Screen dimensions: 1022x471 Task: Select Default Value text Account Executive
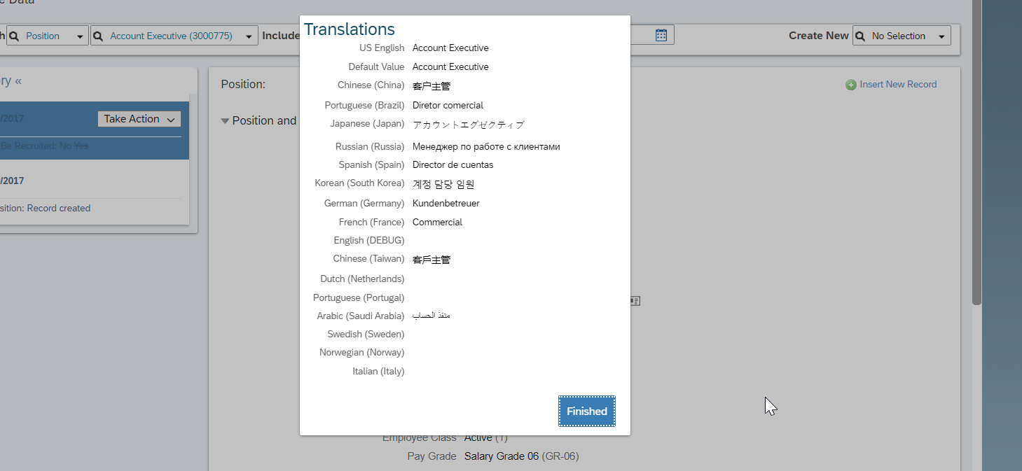pos(450,67)
